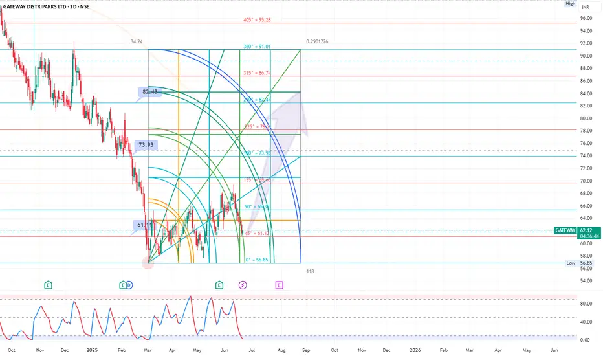The width and height of the screenshot is (603, 356).
Task: Click 90.00 on the price scale
Action: pos(586,56)
